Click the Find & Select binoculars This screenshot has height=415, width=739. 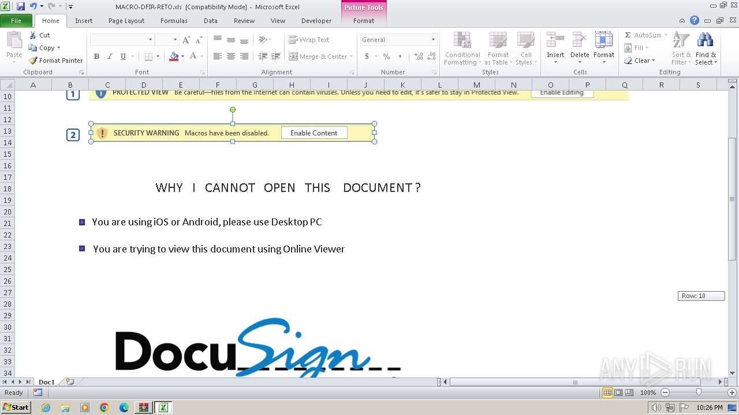705,40
